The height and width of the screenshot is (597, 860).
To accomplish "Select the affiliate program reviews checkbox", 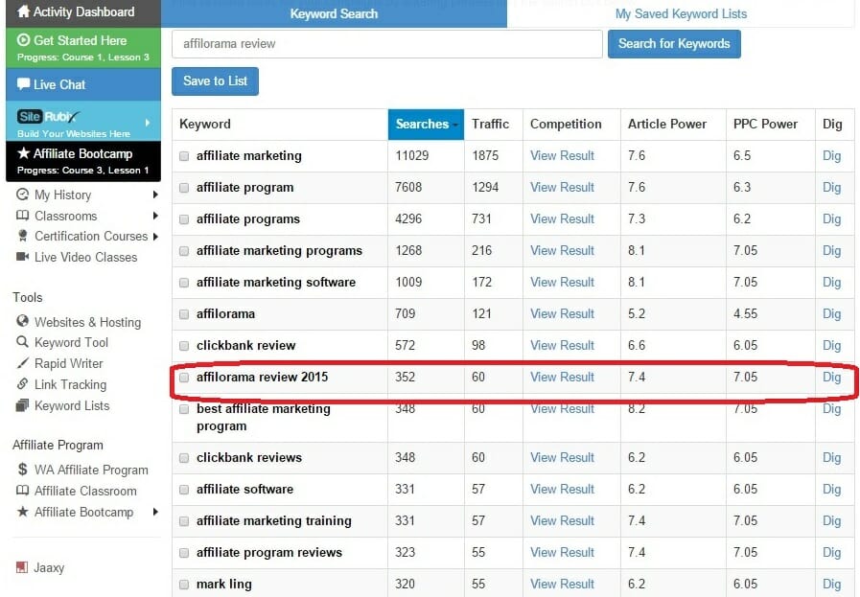I will pos(184,553).
